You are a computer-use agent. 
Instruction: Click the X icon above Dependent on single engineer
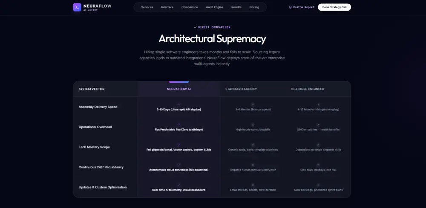pos(318,144)
